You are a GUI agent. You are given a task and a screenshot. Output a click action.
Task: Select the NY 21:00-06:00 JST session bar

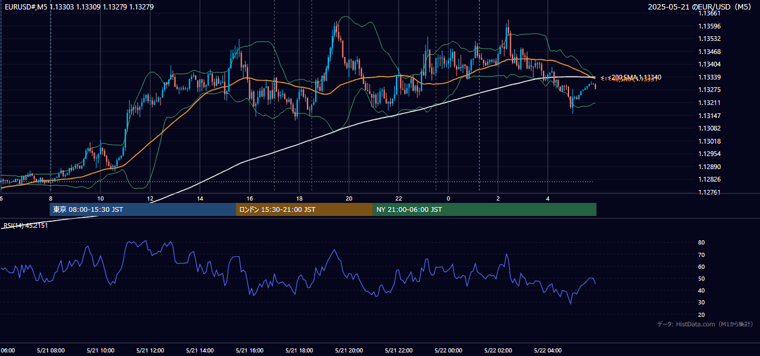click(485, 209)
